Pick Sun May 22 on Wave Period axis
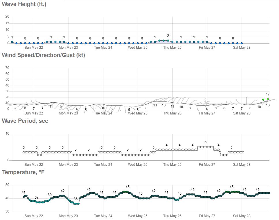The height and width of the screenshot is (220, 279). 34,165
